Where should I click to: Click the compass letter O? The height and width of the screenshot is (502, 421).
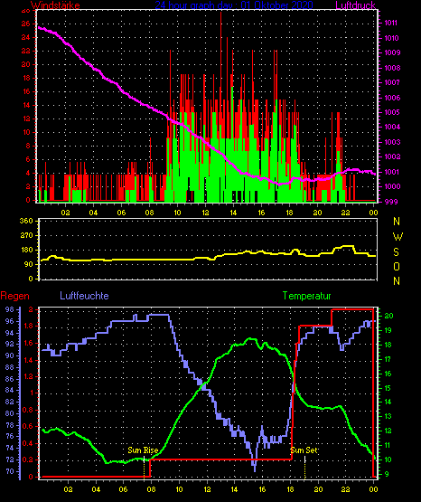pyautogui.click(x=397, y=266)
